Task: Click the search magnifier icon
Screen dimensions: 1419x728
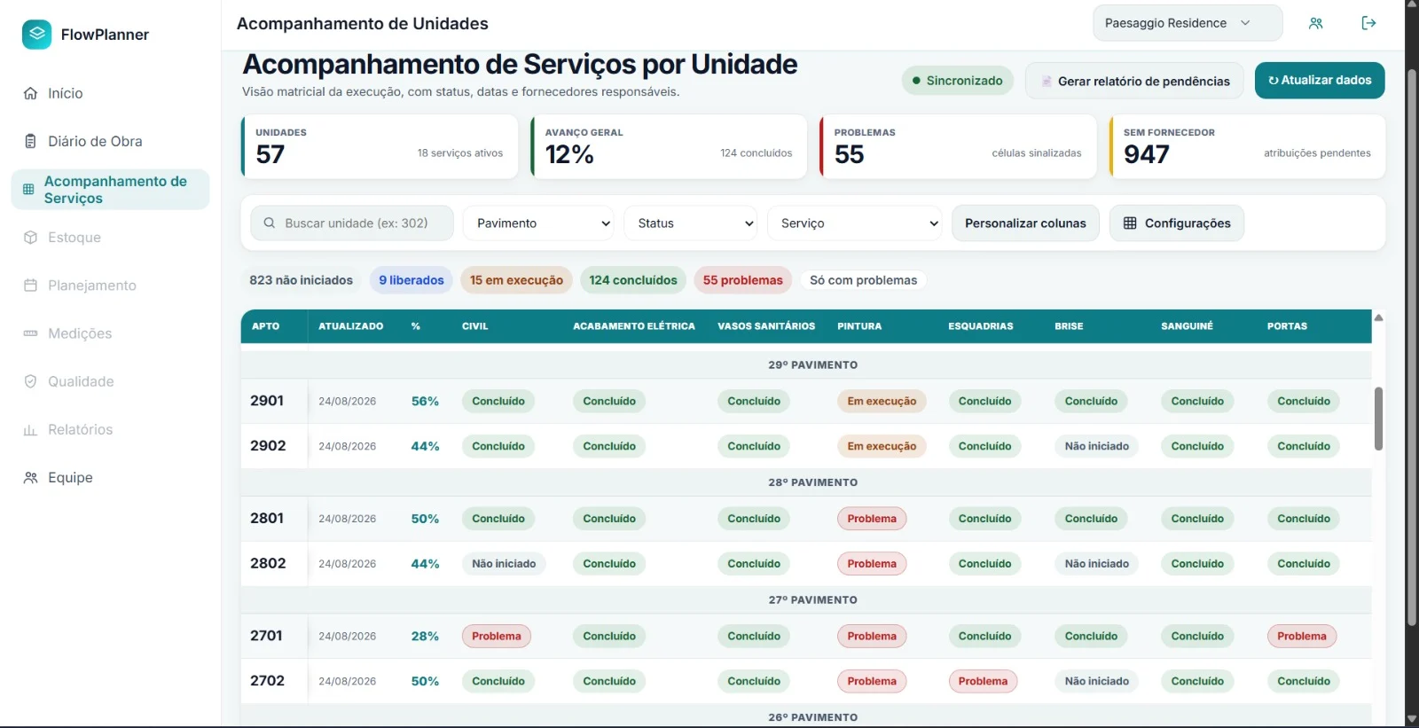Action: pos(270,223)
